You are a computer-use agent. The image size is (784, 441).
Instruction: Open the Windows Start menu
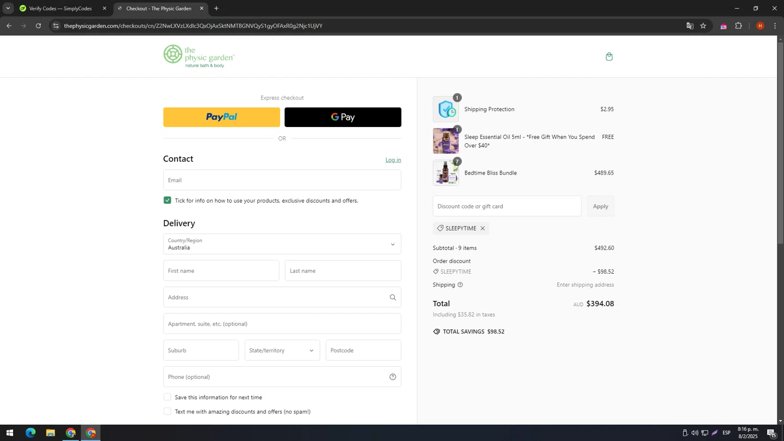(9, 433)
